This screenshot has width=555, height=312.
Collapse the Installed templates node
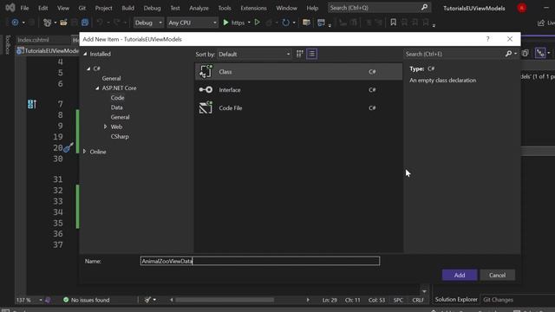click(85, 54)
